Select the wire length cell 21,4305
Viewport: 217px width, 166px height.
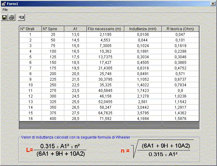106,68
